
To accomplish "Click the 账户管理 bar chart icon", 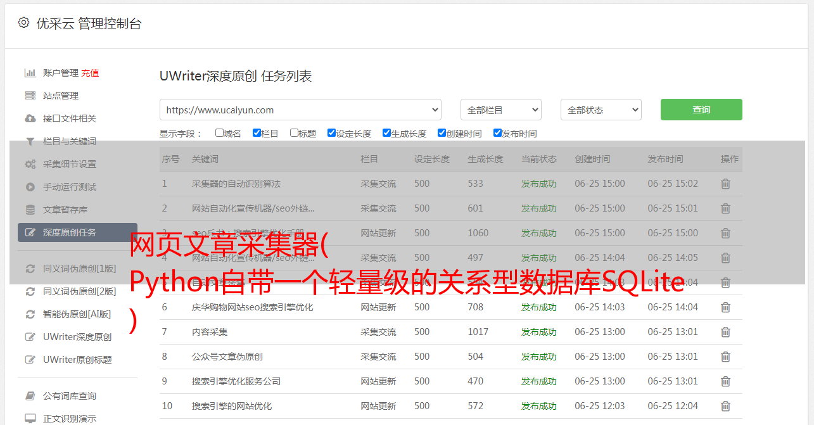I will point(30,73).
